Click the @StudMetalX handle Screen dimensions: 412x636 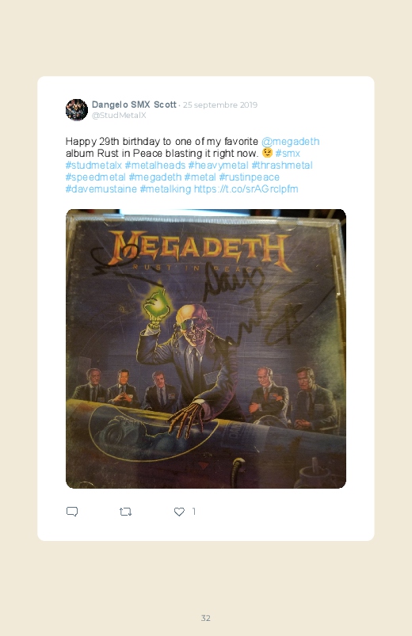(119, 115)
